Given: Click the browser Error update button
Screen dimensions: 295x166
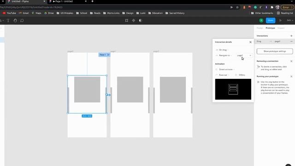Looking at the screenshot, I should (x=287, y=7).
